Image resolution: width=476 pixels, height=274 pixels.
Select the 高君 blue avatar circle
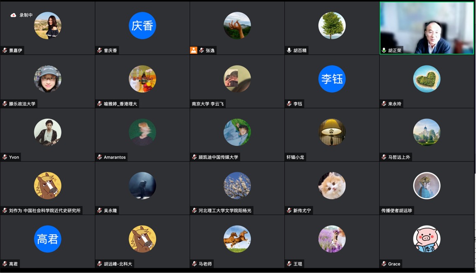pyautogui.click(x=48, y=239)
